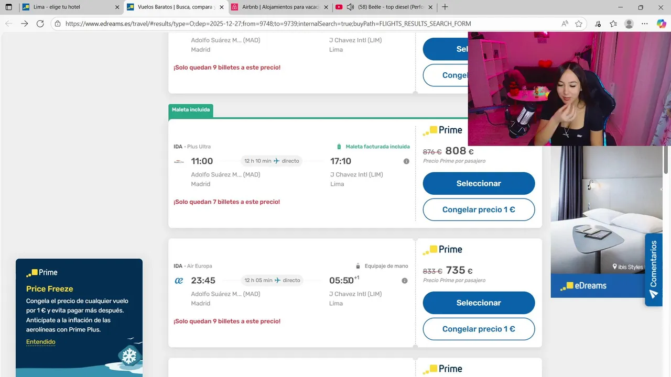Click the Prime logo in the Price Freeze banner
The height and width of the screenshot is (377, 671).
[x=42, y=272]
